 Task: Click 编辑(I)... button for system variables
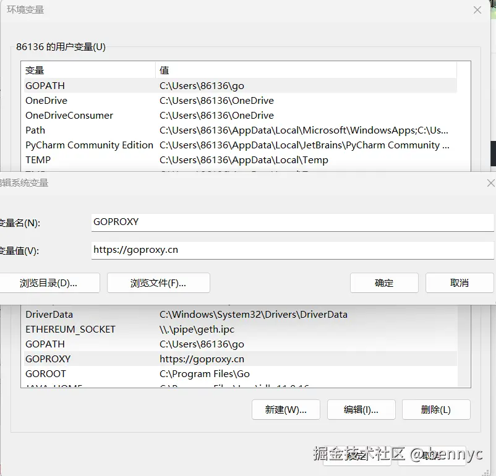pyautogui.click(x=361, y=410)
